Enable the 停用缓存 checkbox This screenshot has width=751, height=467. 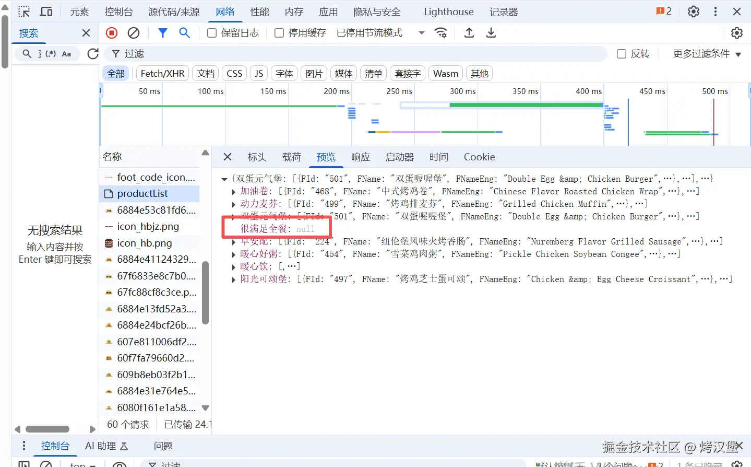point(279,32)
